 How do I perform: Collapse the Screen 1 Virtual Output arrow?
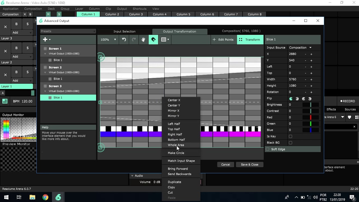pyautogui.click(x=45, y=54)
